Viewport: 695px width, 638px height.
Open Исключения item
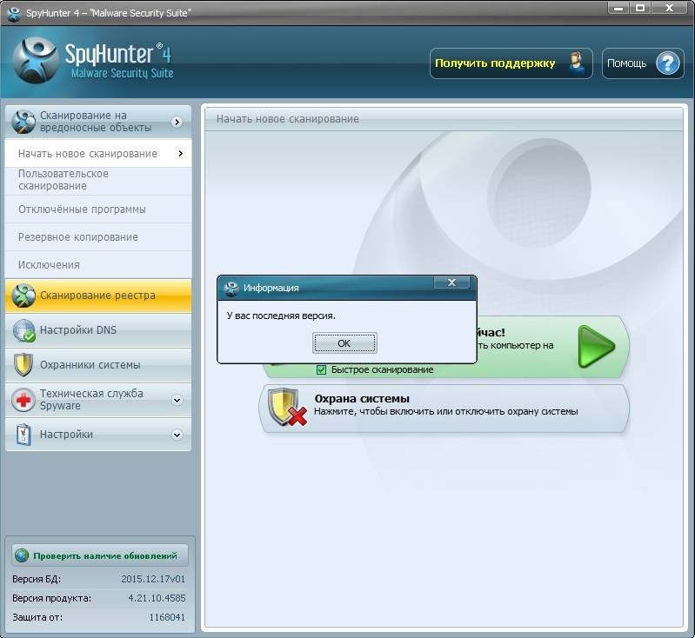pyautogui.click(x=98, y=265)
